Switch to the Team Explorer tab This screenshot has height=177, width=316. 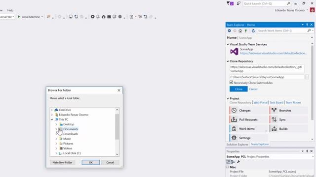tap(260, 144)
